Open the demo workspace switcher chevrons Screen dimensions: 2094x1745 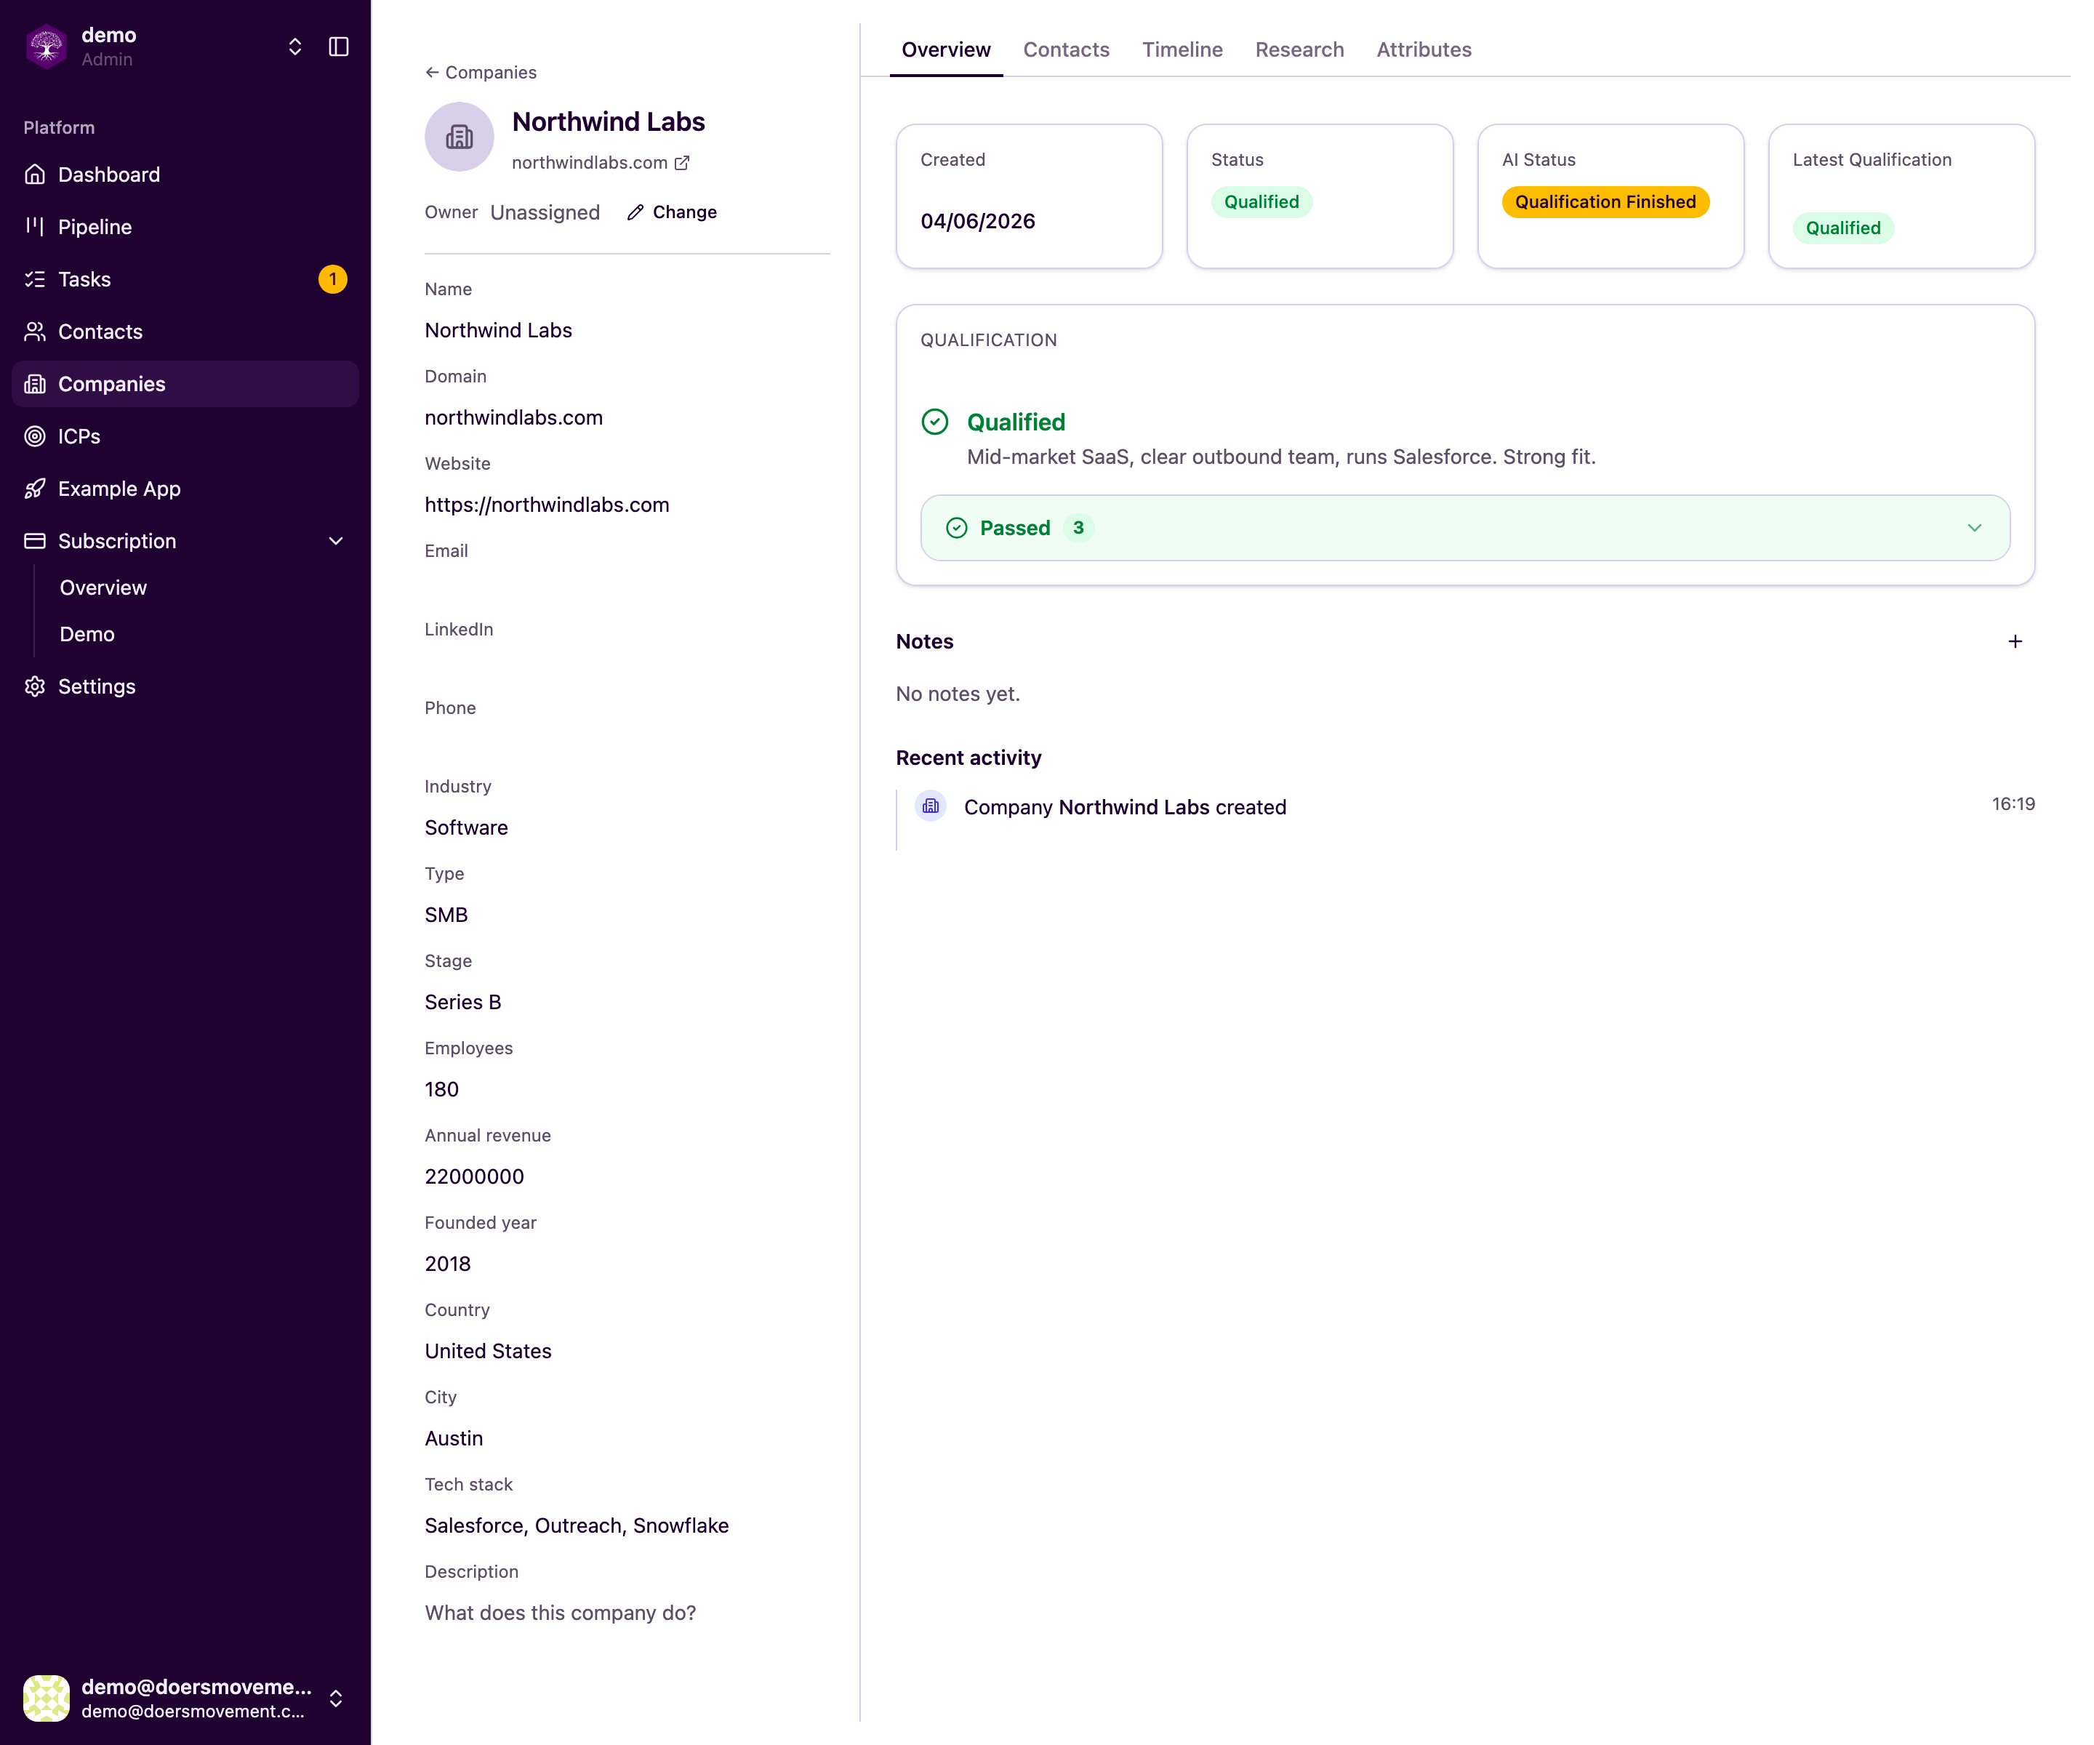click(x=295, y=47)
